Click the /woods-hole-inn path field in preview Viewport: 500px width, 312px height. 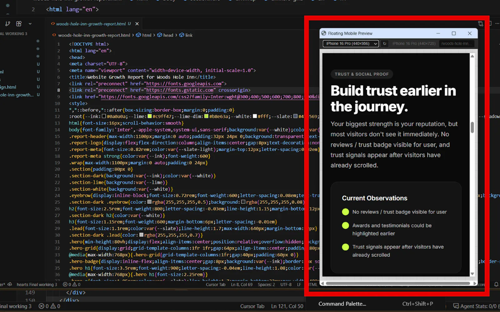[x=457, y=44]
